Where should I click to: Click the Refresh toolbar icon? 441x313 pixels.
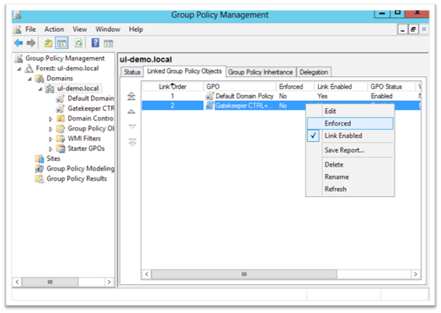(x=79, y=43)
